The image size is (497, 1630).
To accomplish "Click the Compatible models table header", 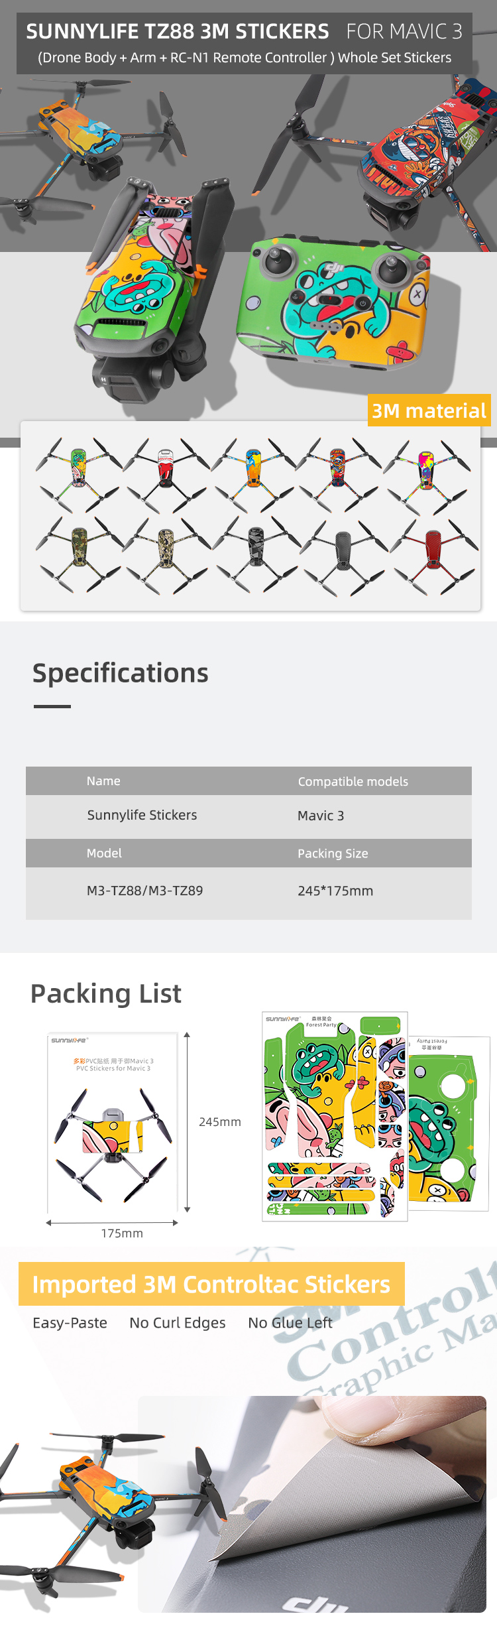I will [x=353, y=781].
